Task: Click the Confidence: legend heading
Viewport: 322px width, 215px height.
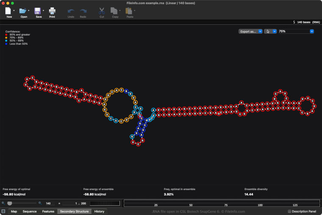Action: [13, 32]
